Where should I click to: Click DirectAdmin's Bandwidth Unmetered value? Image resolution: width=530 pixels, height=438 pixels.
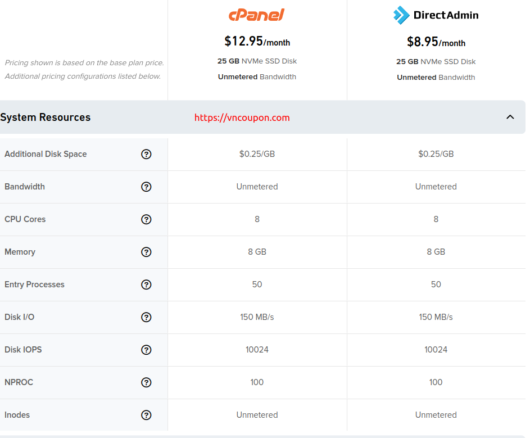pos(436,187)
